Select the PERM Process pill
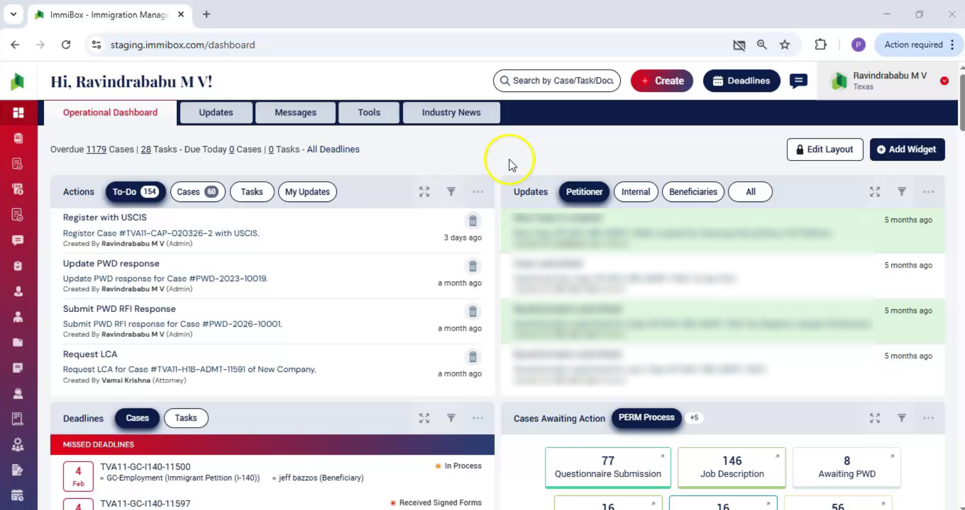Screen dimensions: 965x510 [647, 418]
